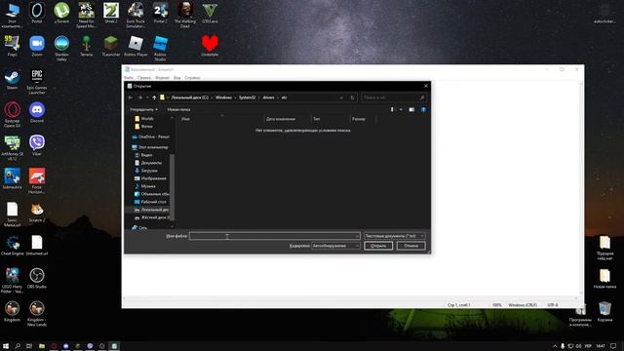This screenshot has height=351, width=624.
Task: Go up one folder level
Action: click(154, 97)
